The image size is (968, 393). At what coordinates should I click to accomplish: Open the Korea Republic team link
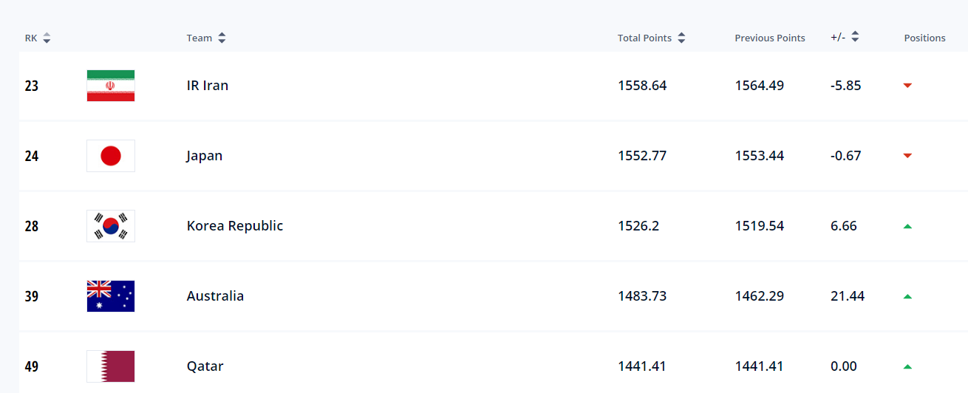pos(235,226)
